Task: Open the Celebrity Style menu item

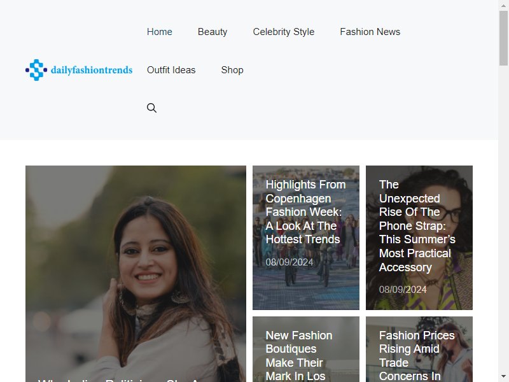Action: [x=283, y=32]
